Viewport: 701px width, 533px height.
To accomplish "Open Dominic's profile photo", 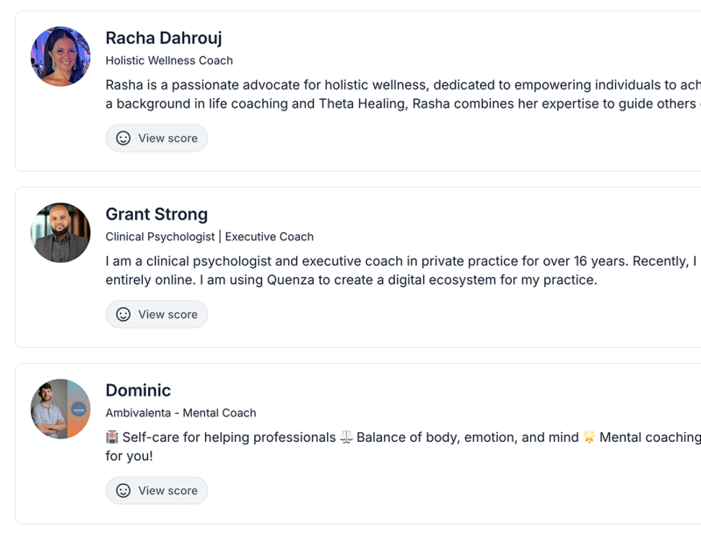I will coord(60,409).
